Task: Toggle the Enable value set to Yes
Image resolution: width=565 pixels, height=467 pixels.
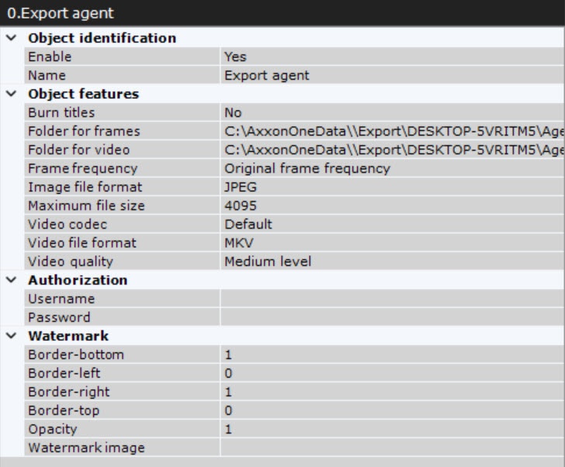Action: point(391,57)
